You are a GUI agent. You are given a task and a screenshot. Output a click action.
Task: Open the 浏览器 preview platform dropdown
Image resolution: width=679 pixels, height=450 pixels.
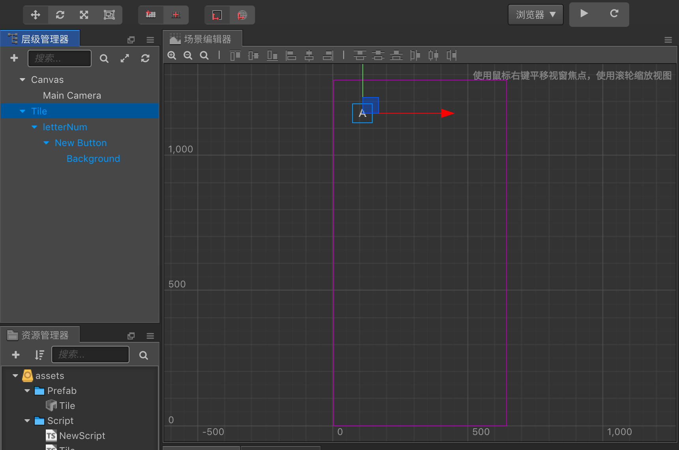pos(535,15)
